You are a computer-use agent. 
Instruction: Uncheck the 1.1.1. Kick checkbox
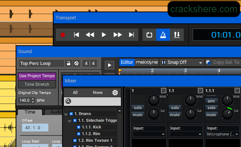tap(78, 127)
